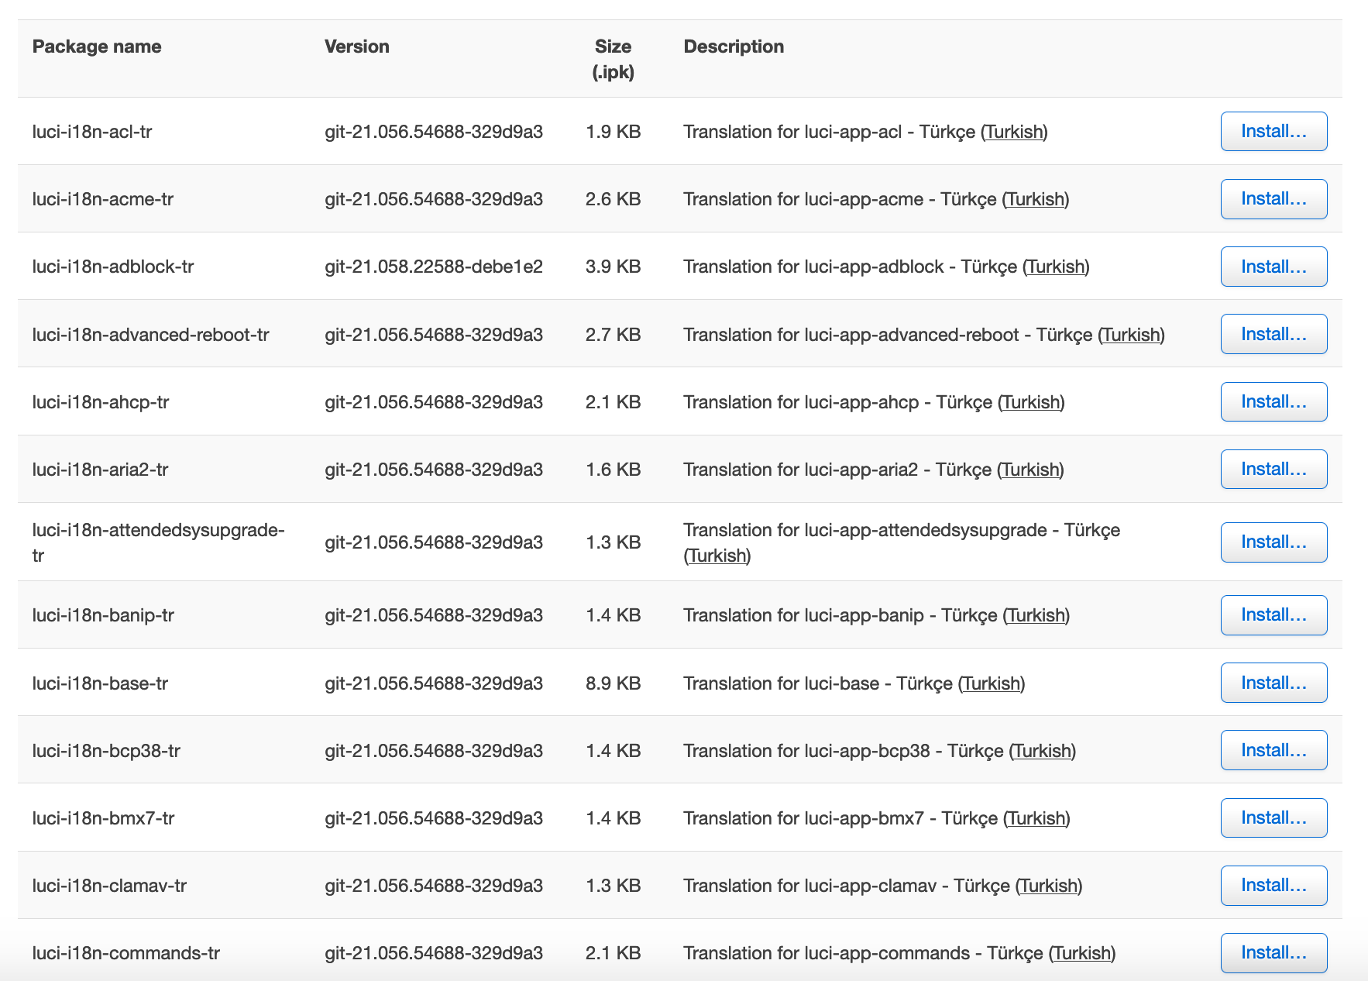The height and width of the screenshot is (981, 1368).
Task: Click Turkish in the luci-base description
Action: 992,683
